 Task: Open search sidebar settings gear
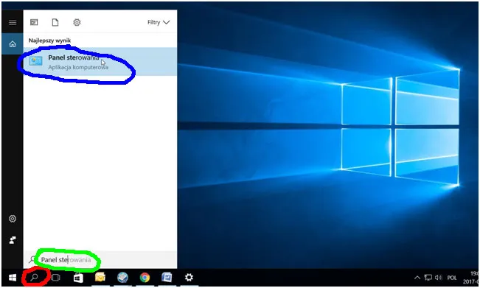click(13, 219)
